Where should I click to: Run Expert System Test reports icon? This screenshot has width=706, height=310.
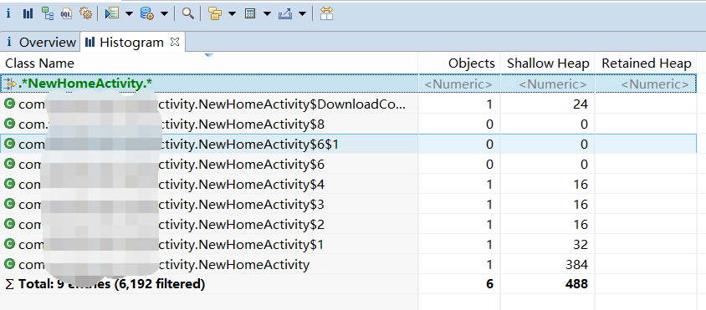(x=111, y=13)
